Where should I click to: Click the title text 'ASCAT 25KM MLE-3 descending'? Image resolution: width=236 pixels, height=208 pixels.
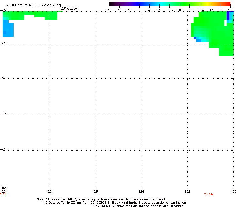33,5
